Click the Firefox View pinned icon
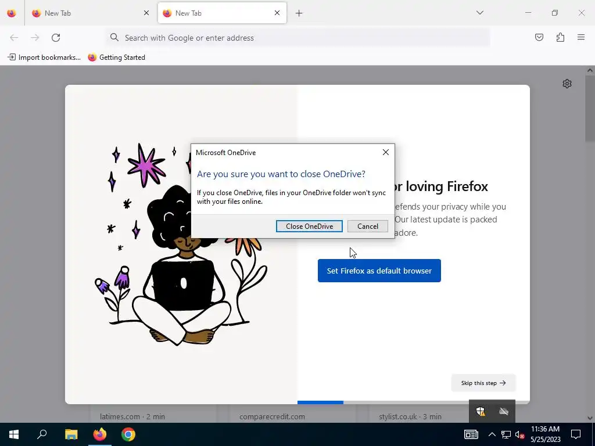Screen dimensions: 595x446 coord(12,13)
